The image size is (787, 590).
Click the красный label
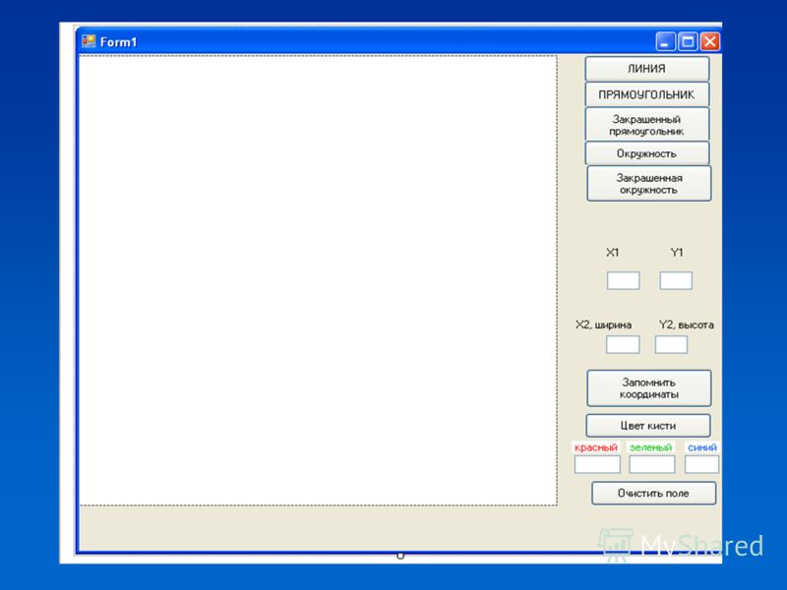pyautogui.click(x=596, y=447)
